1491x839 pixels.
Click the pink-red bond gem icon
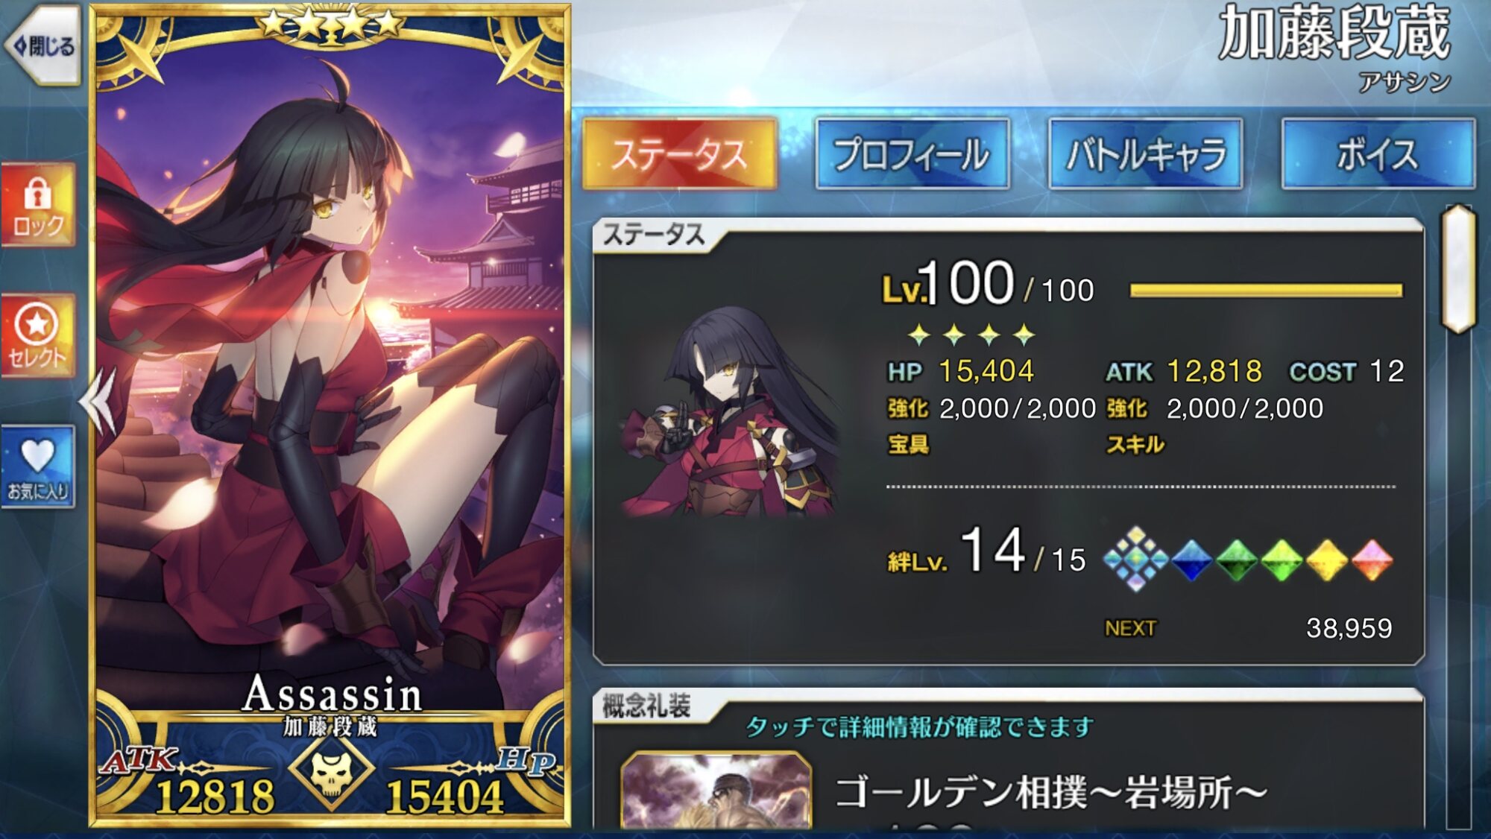[x=1372, y=560]
